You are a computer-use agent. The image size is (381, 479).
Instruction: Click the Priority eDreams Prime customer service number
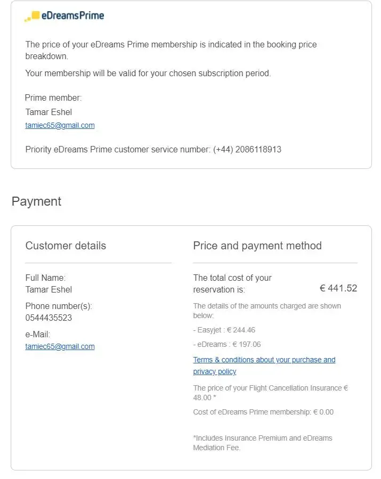[x=153, y=150]
